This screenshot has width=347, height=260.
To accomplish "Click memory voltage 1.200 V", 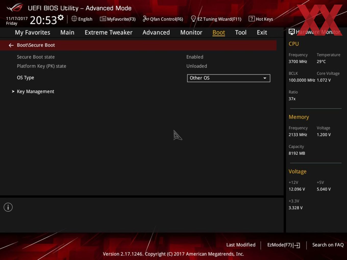I will point(324,135).
